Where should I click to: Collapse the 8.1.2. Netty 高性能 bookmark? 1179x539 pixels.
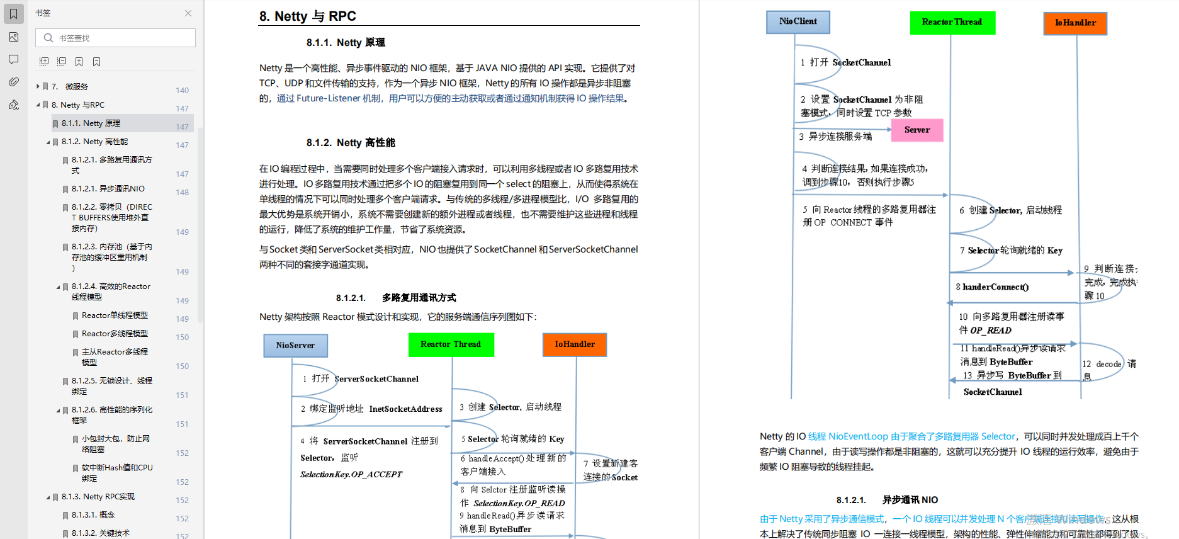[x=48, y=142]
